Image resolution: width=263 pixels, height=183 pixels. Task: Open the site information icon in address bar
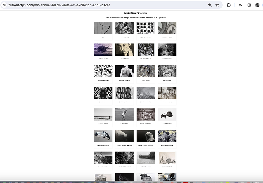(x=4, y=5)
